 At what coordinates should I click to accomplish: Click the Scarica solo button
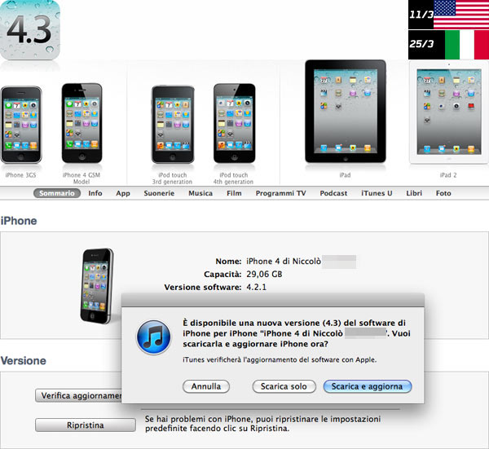(280, 386)
